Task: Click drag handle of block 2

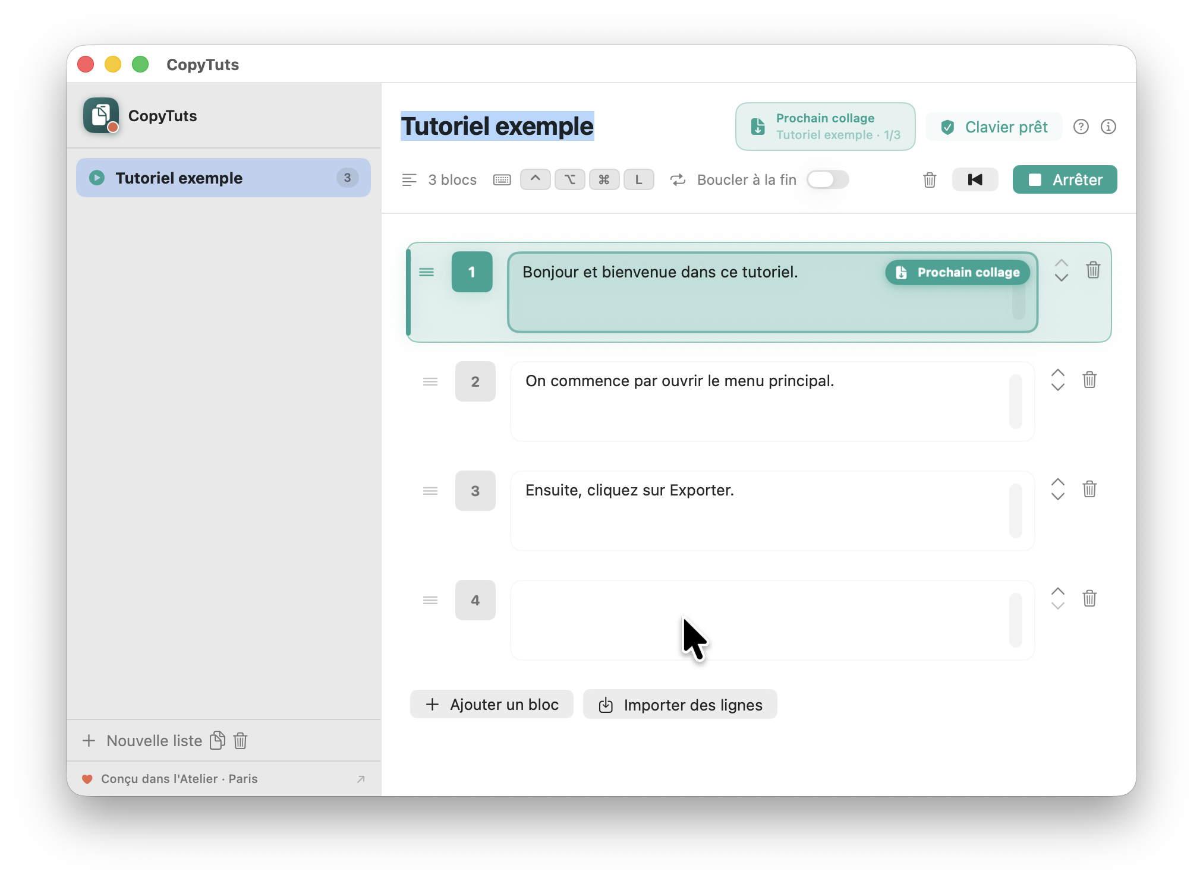Action: tap(430, 381)
